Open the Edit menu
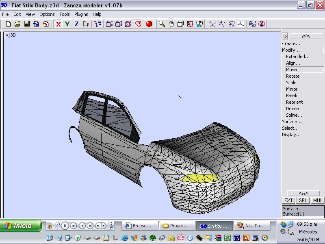Image resolution: width=325 pixels, height=244 pixels. [17, 14]
